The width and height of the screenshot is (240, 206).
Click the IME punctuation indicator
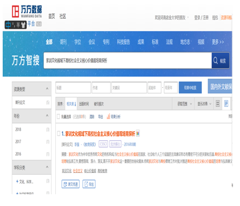click(14, 25)
